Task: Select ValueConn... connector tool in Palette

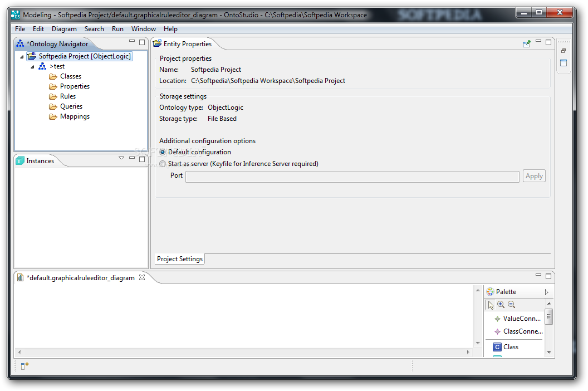Action: tap(517, 319)
